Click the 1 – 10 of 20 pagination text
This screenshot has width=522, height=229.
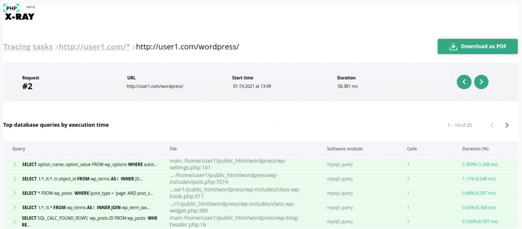[x=459, y=125]
